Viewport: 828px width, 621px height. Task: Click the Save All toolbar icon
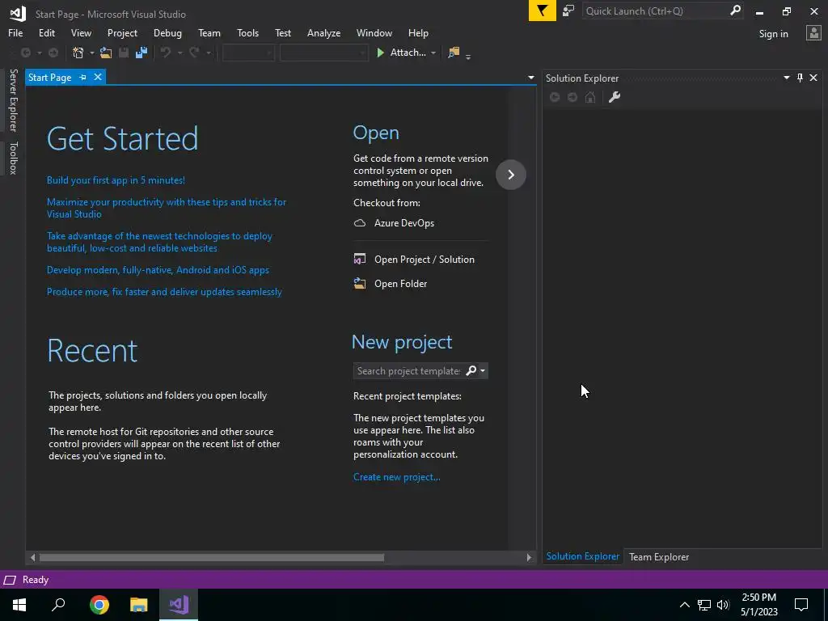[x=142, y=53]
